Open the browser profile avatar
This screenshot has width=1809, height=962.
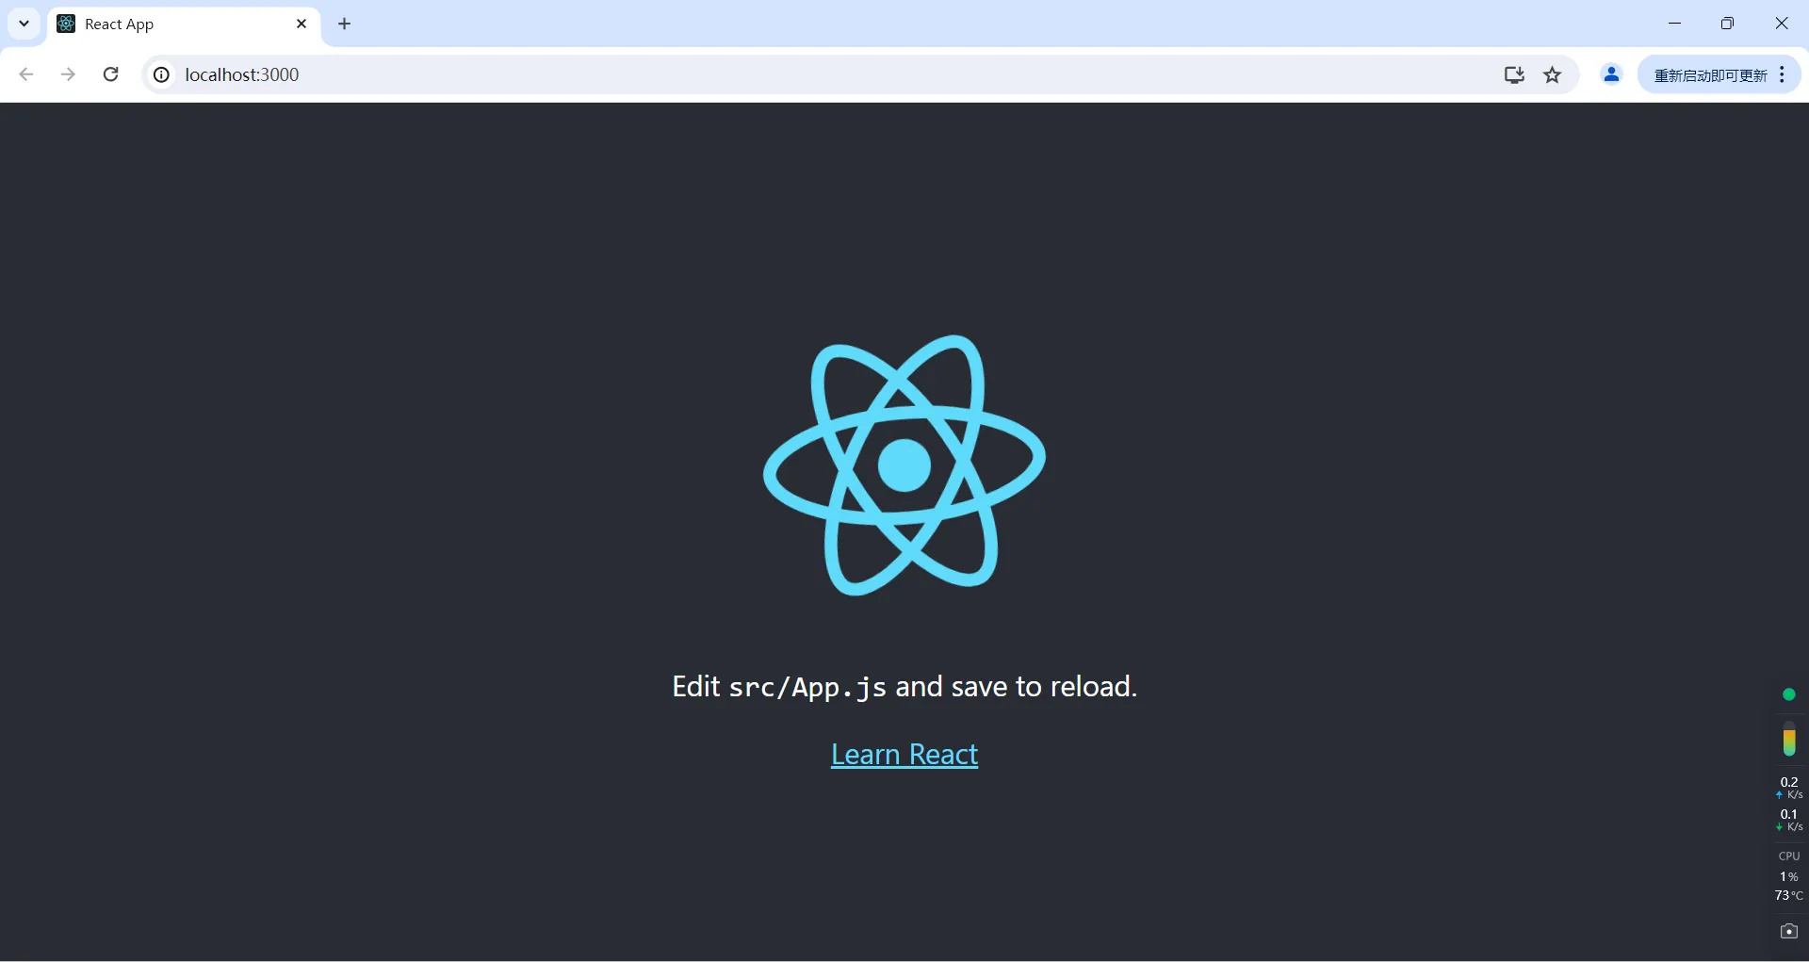(x=1611, y=74)
